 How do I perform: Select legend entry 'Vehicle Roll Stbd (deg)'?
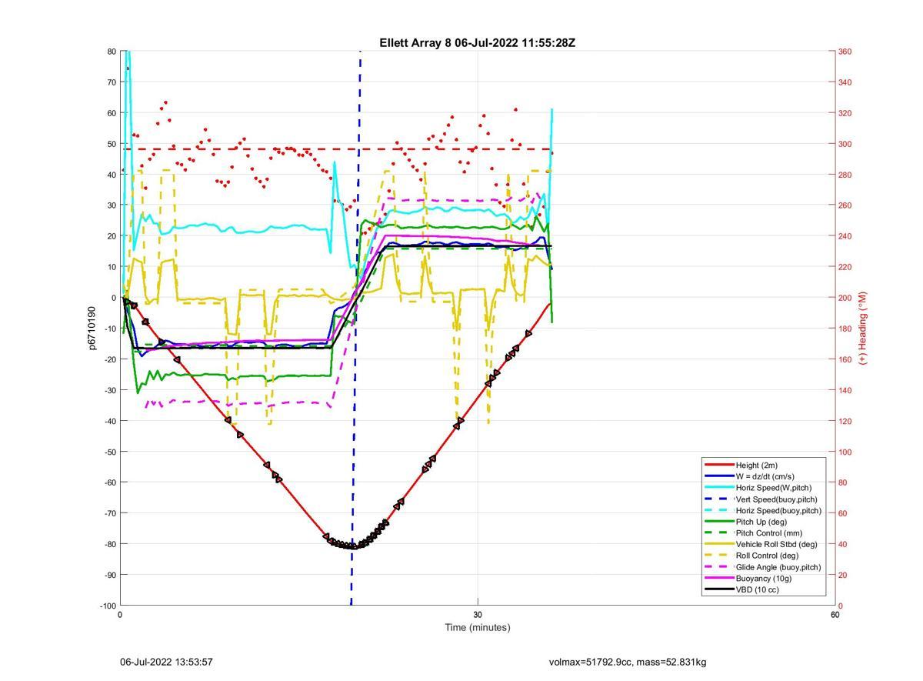click(x=776, y=544)
